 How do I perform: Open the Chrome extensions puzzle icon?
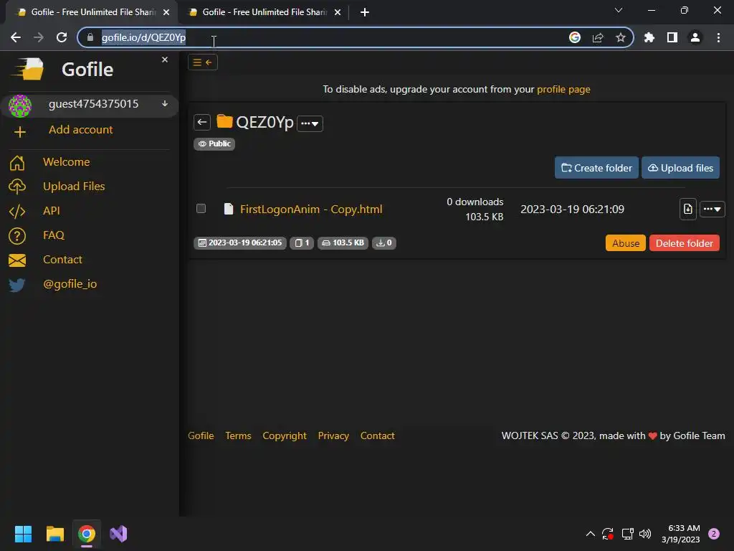point(649,37)
